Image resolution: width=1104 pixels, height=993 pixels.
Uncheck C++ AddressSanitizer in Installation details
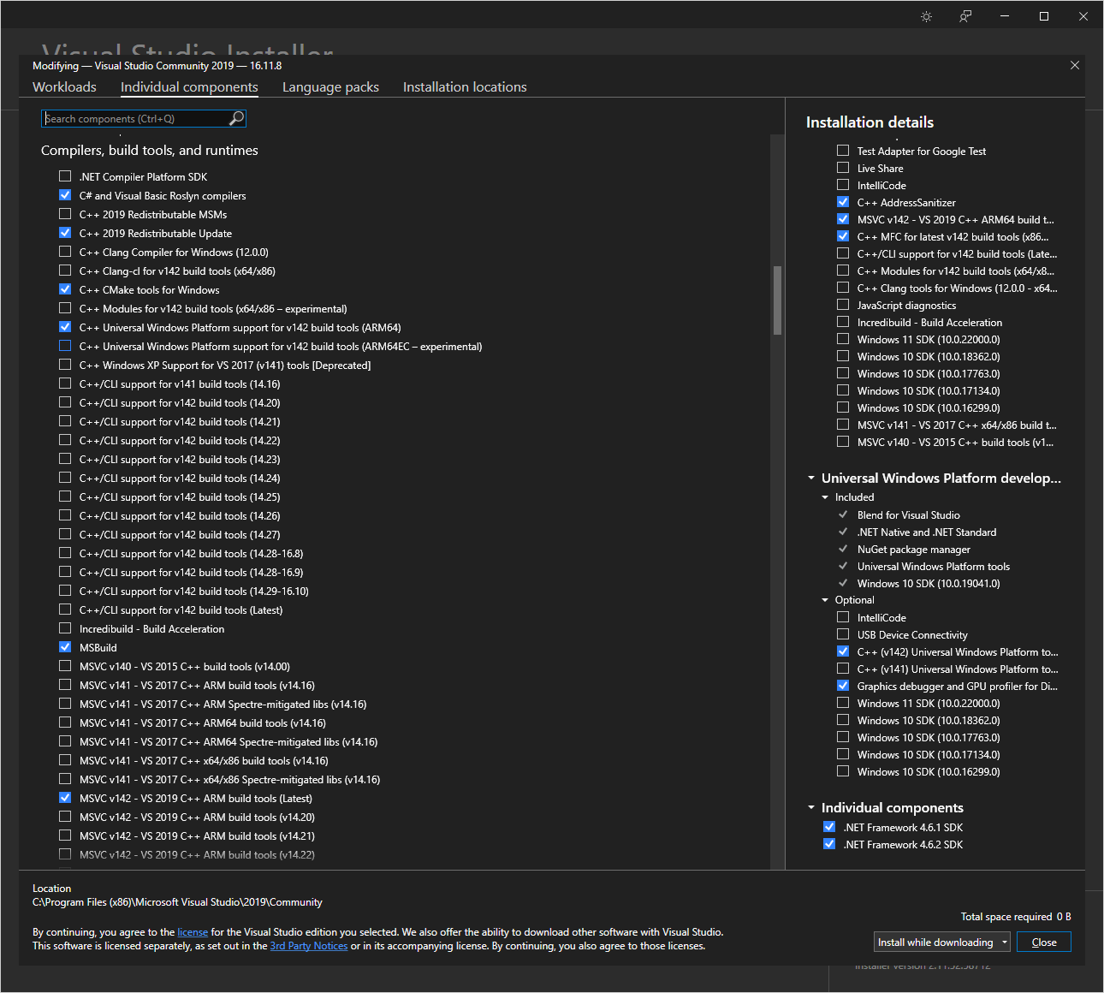click(843, 202)
